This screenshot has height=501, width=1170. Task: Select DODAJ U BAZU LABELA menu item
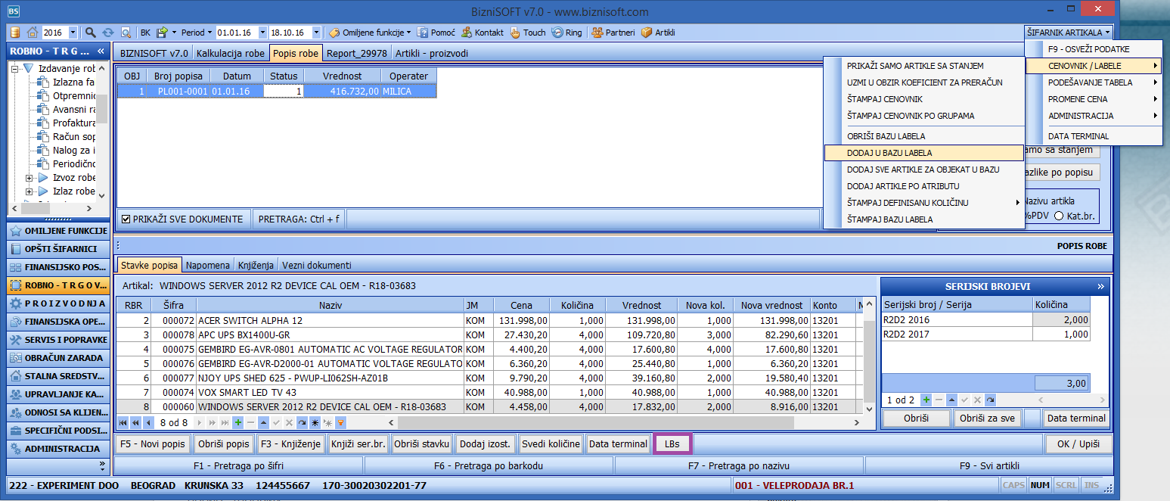pos(923,152)
